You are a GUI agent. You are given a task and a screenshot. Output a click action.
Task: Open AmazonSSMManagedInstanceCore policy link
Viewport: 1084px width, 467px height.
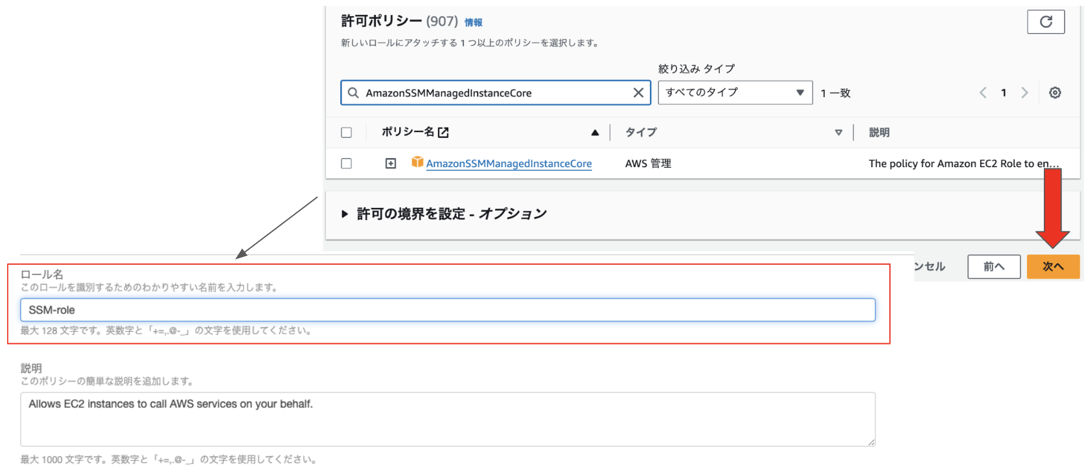pyautogui.click(x=509, y=164)
